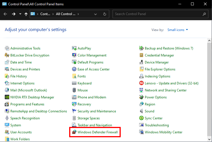Open the Programs and Features link
This screenshot has width=212, height=142.
click(27, 104)
